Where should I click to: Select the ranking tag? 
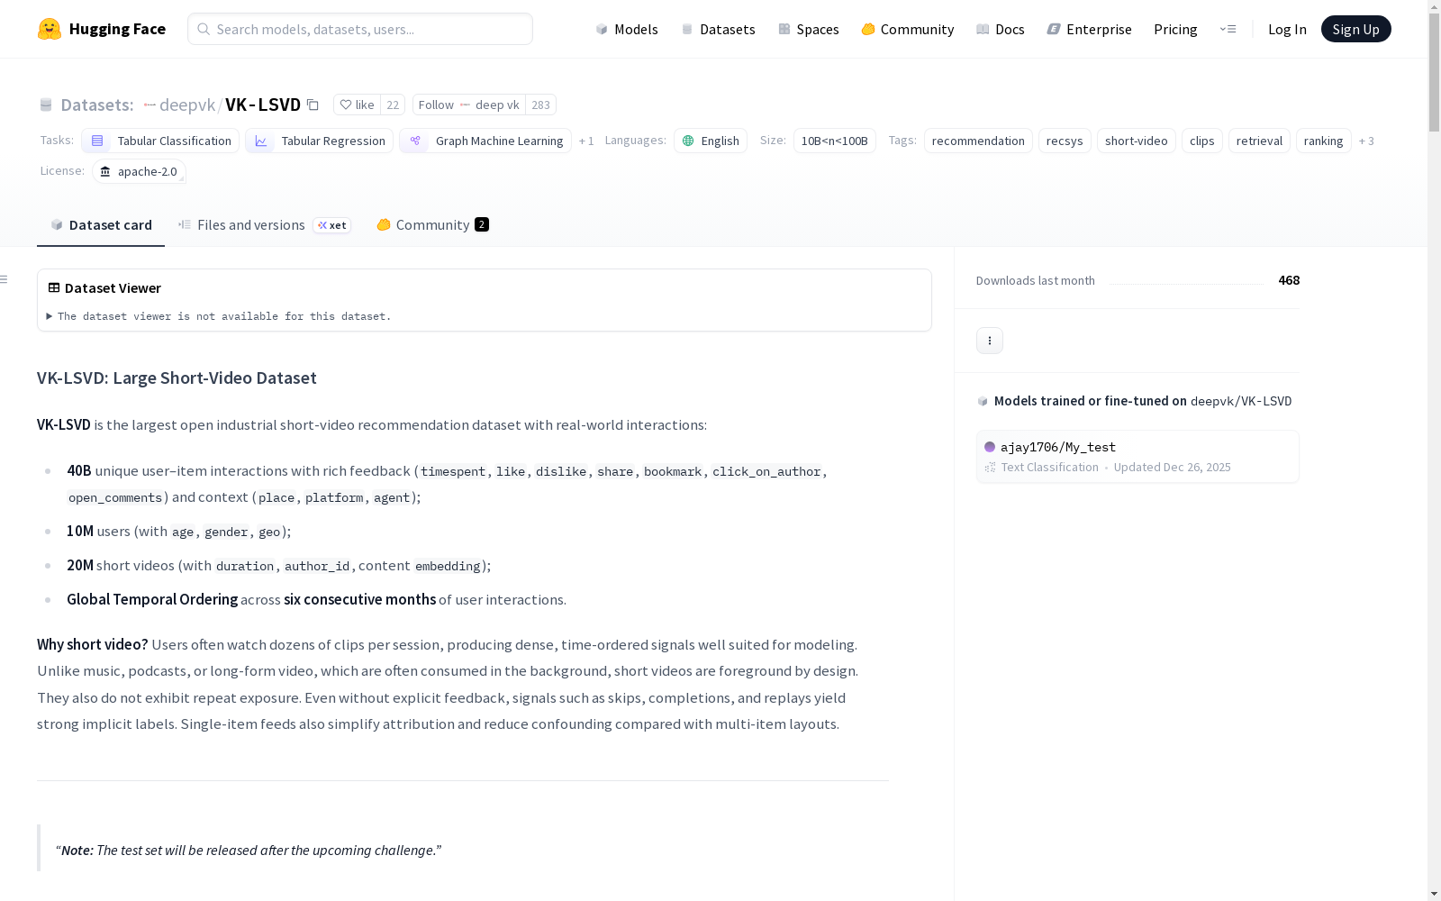[x=1324, y=141]
